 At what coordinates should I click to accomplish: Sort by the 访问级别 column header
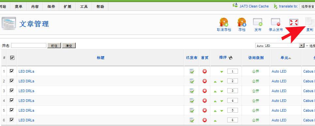(256, 58)
